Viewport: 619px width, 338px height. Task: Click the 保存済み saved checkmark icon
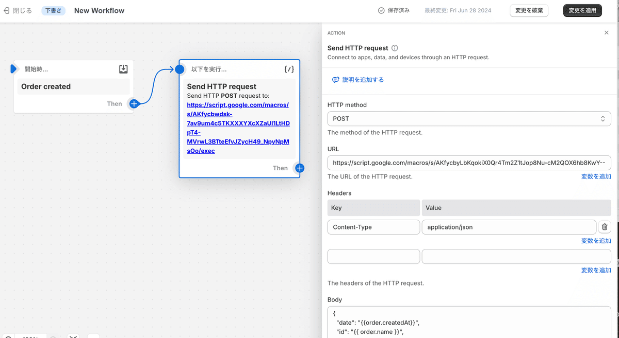click(x=381, y=10)
